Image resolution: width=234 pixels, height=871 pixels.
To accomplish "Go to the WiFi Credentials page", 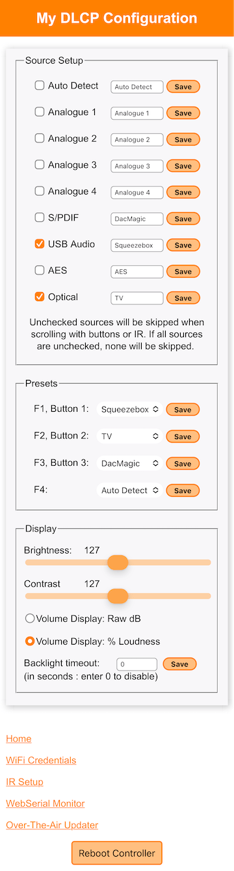I will [41, 760].
